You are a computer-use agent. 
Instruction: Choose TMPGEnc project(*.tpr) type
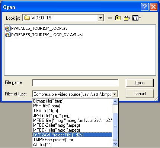click(x=72, y=140)
